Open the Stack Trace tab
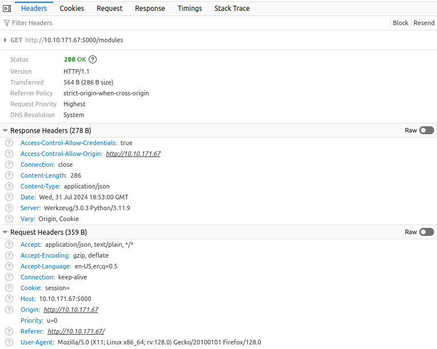The height and width of the screenshot is (349, 437). point(232,9)
